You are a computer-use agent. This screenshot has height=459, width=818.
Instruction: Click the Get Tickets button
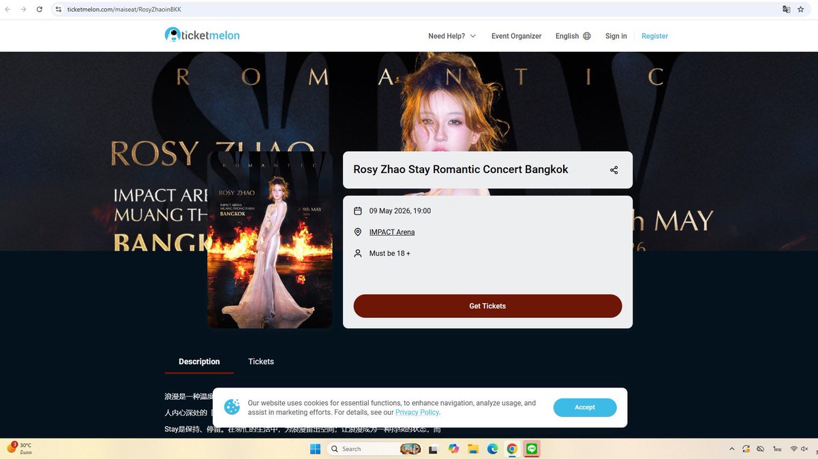(x=487, y=306)
